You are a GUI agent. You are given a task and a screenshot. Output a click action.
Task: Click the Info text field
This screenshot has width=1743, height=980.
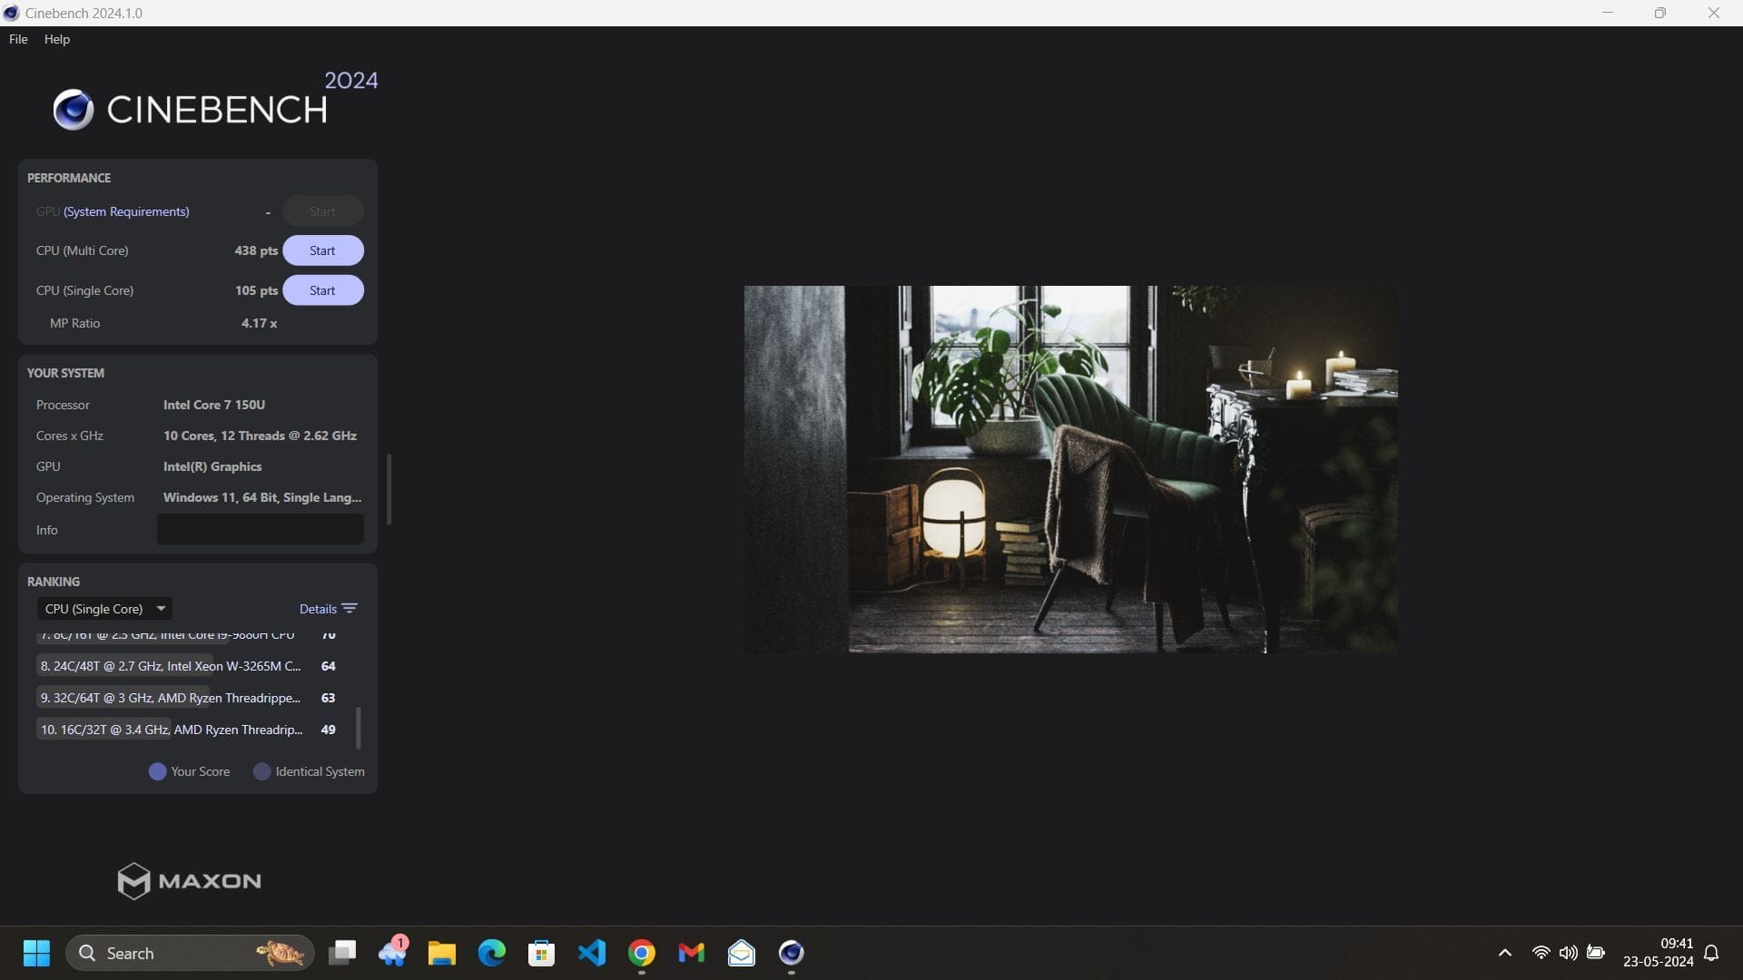click(261, 529)
